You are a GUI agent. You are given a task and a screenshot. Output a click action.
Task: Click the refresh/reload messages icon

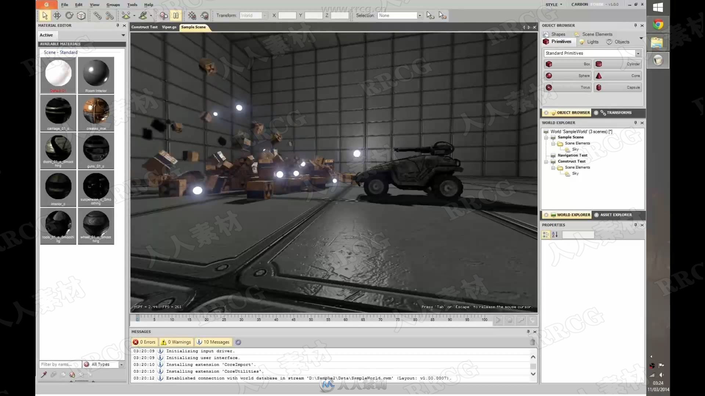click(x=238, y=342)
